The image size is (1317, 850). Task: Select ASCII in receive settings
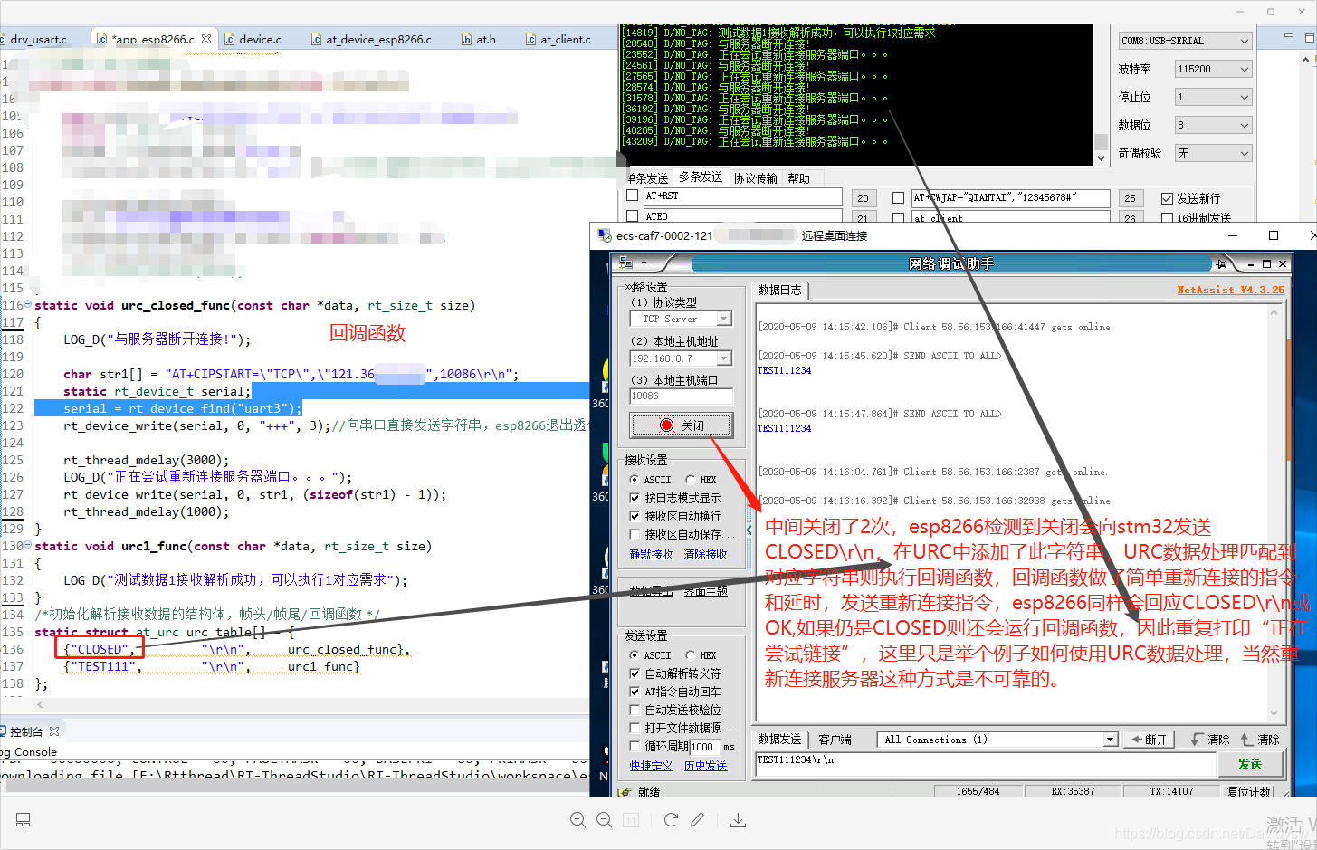pos(635,480)
